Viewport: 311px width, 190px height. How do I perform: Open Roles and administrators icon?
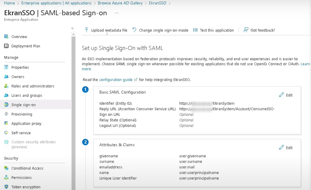(6, 86)
